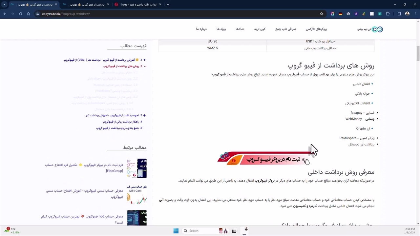Screen dimensions: 420x236
Task: Switch to the FiboGroup 'تجارت آنلاین' tab
Action: click(138, 5)
